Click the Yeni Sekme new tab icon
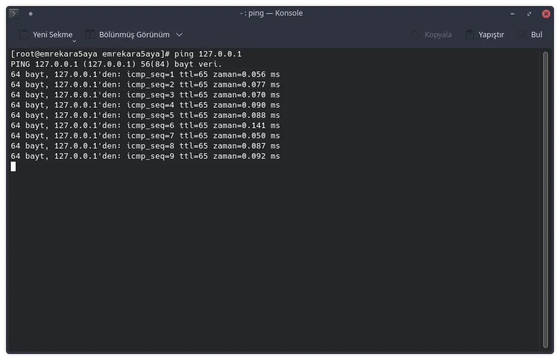560x360 pixels. pyautogui.click(x=24, y=35)
